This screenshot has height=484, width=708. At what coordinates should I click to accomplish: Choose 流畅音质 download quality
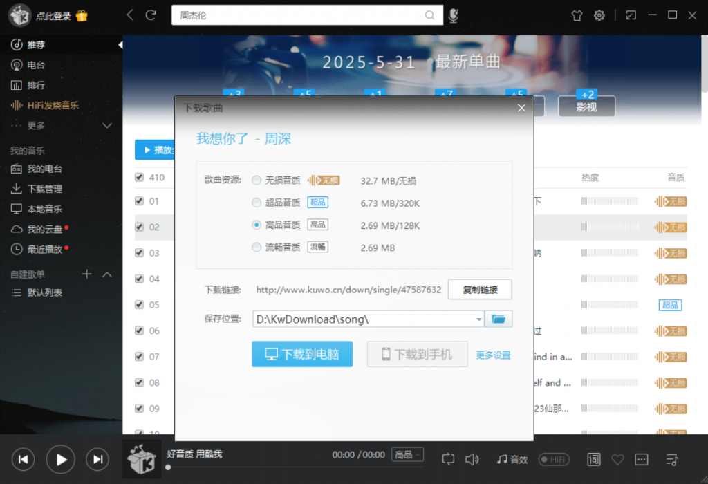[257, 247]
